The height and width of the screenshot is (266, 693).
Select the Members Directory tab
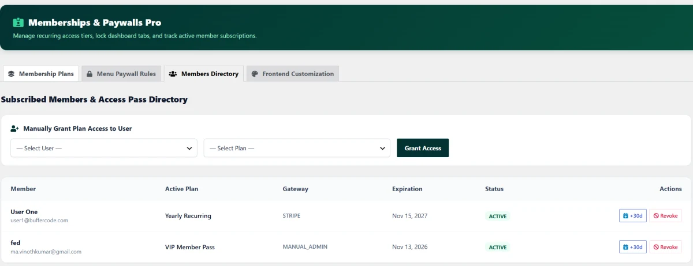click(x=204, y=74)
